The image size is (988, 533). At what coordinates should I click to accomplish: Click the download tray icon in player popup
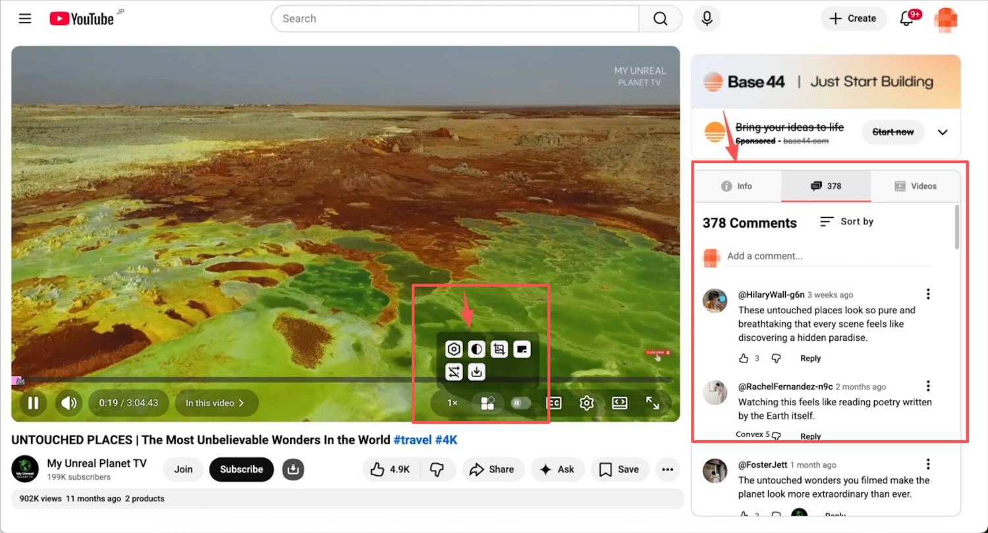476,372
